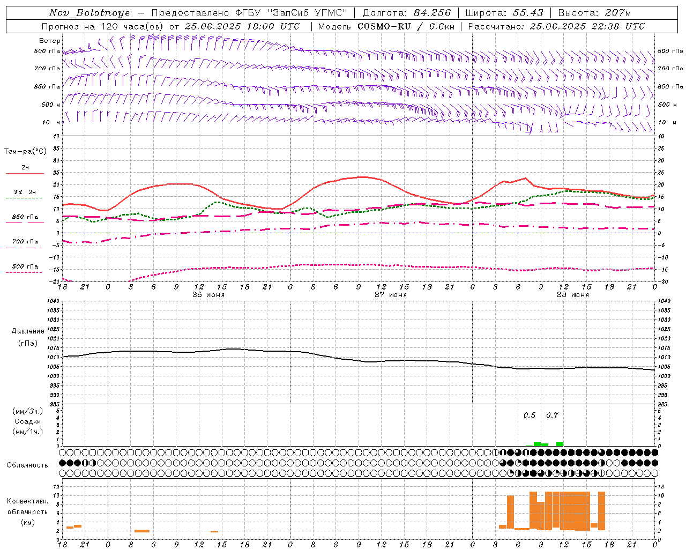Viewport: 686px width, 549px height.
Task: Click the '28 июня' date label
Action: (x=573, y=295)
